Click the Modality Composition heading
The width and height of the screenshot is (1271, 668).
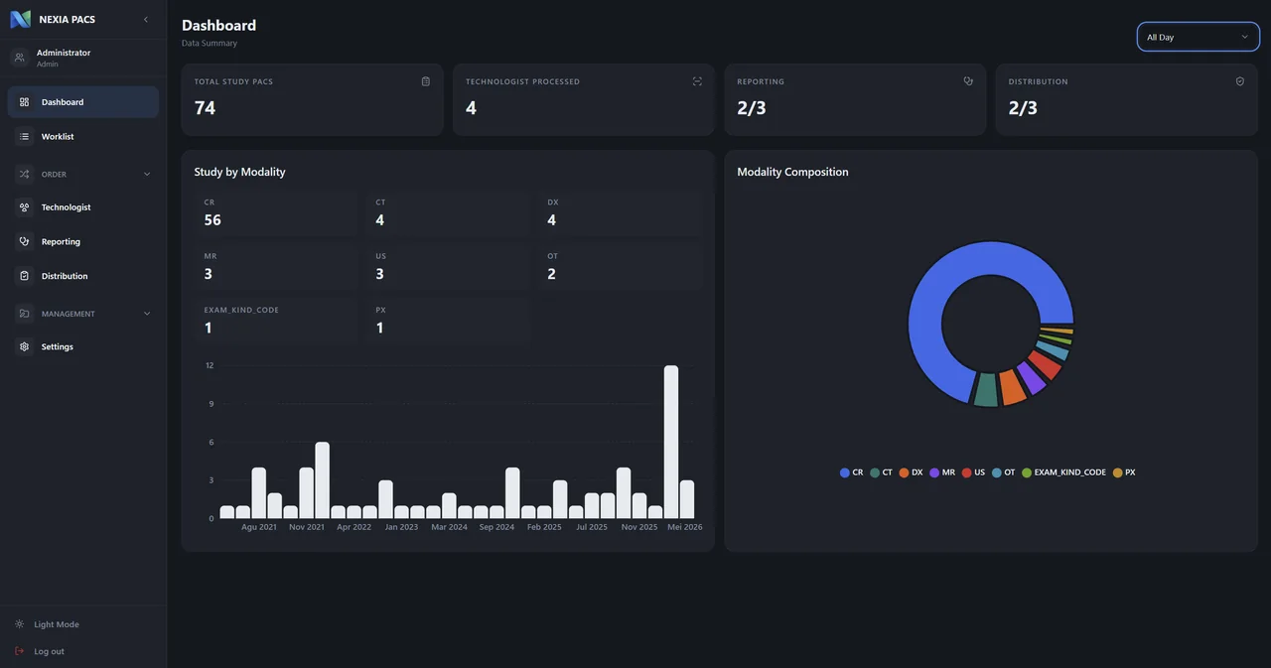click(792, 172)
